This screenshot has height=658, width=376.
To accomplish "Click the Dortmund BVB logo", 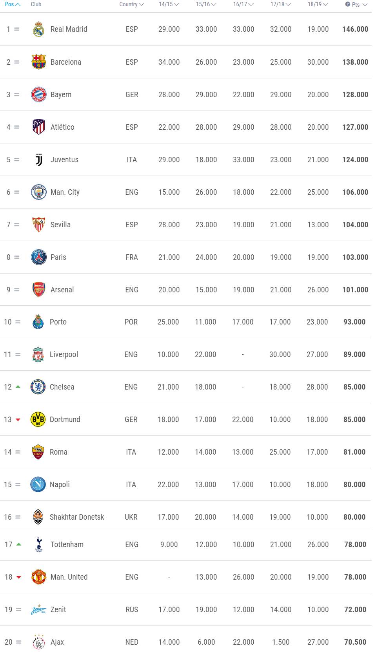I will 38,419.
